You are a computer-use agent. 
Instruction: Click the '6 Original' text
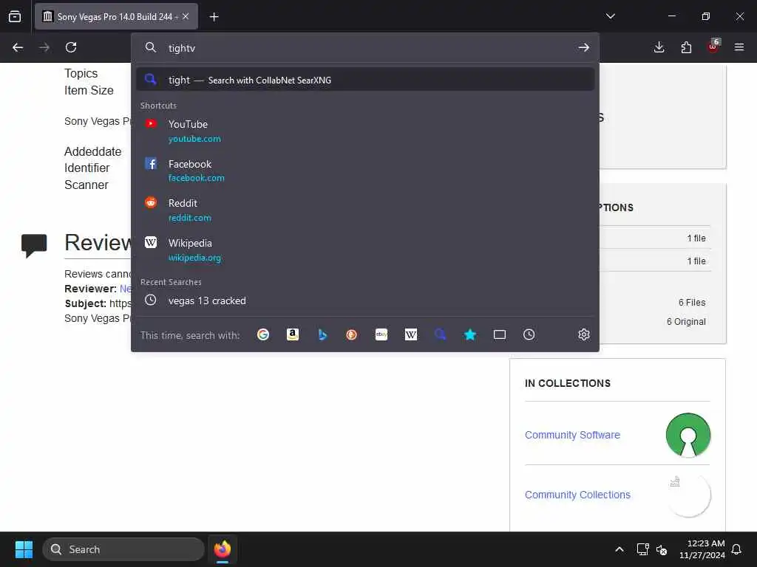pos(686,322)
